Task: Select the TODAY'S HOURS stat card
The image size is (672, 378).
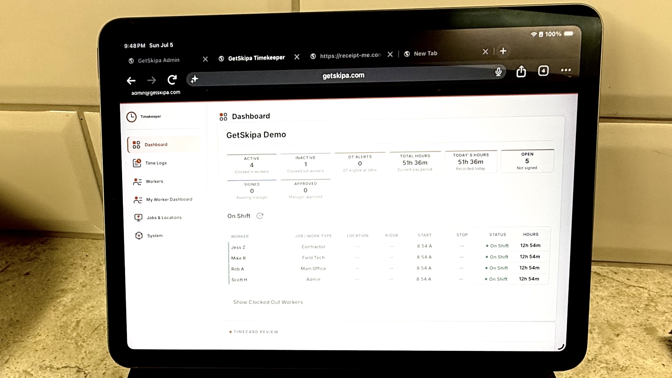Action: click(471, 161)
